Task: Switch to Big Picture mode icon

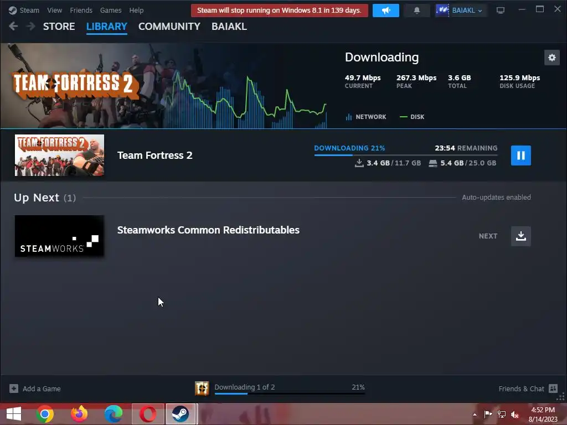Action: (x=501, y=11)
